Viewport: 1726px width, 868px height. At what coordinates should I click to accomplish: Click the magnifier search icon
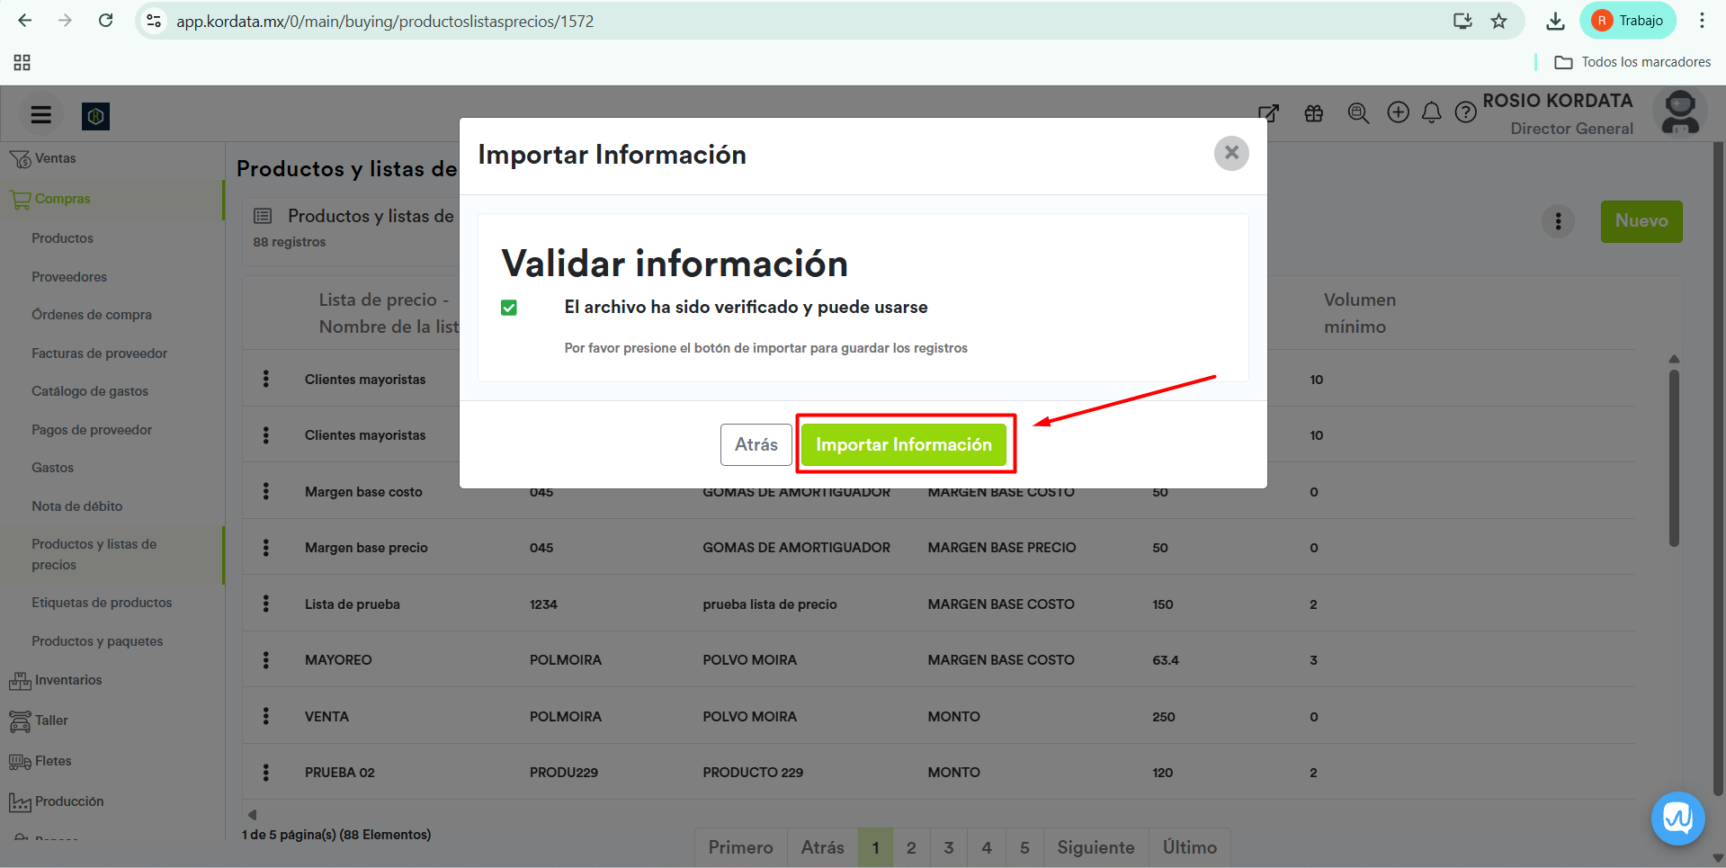1358,113
